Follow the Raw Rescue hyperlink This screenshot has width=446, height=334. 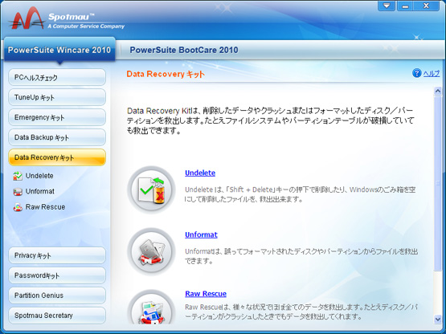206,294
